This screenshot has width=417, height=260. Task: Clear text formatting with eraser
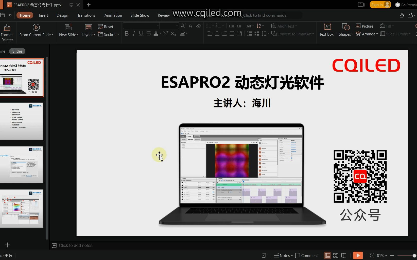(x=199, y=26)
